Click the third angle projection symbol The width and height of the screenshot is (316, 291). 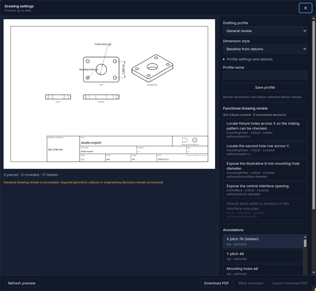(x=190, y=140)
